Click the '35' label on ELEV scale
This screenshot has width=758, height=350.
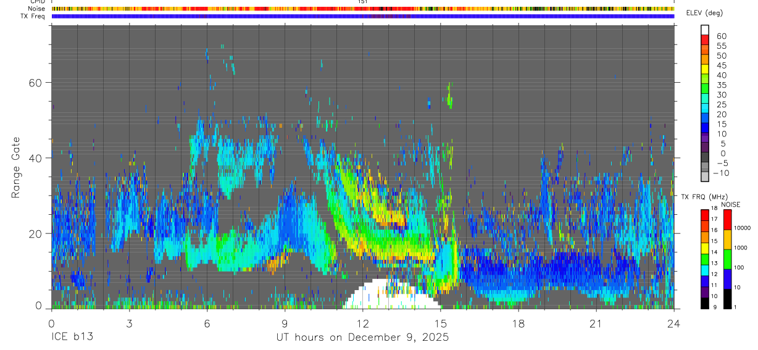[721, 85]
